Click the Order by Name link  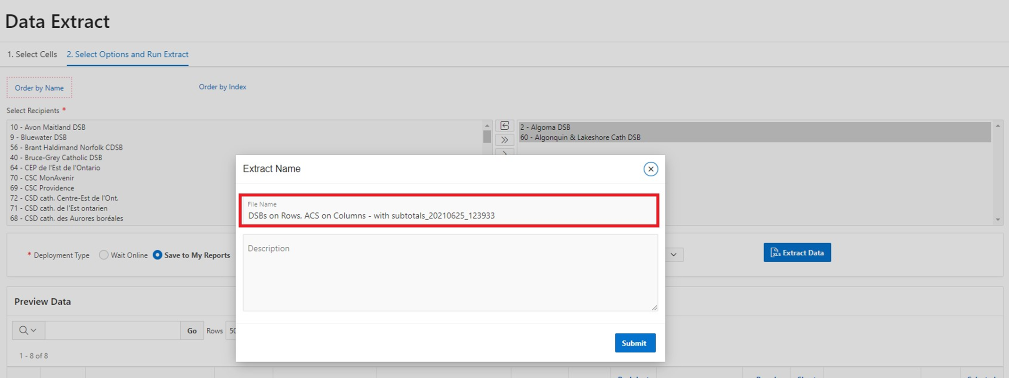point(39,88)
